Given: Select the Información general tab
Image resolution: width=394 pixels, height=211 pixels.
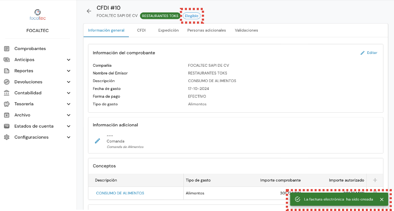Looking at the screenshot, I should [x=106, y=30].
